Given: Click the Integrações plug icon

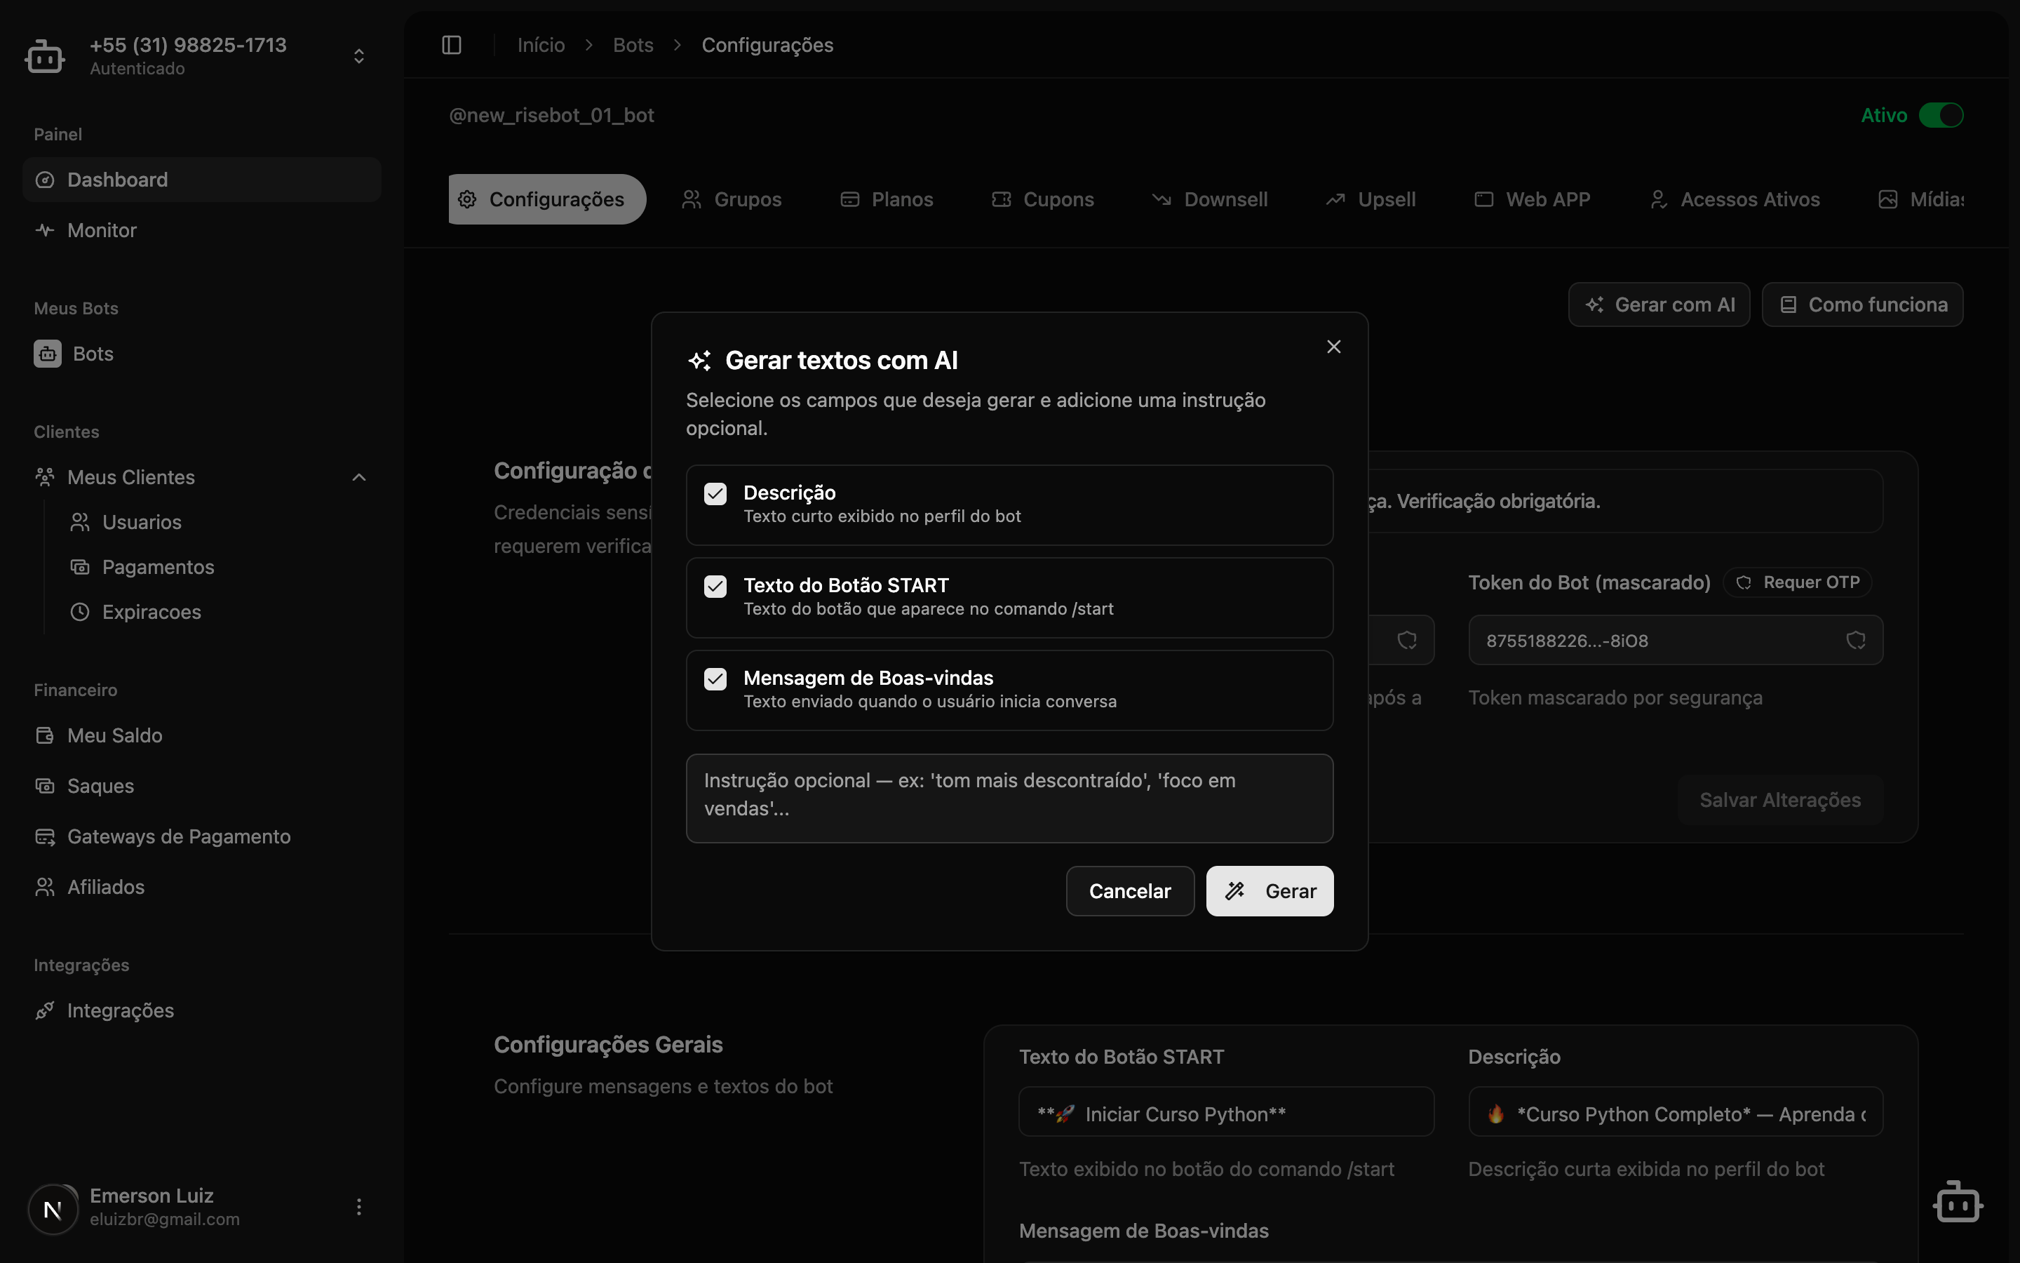Looking at the screenshot, I should (x=45, y=1010).
